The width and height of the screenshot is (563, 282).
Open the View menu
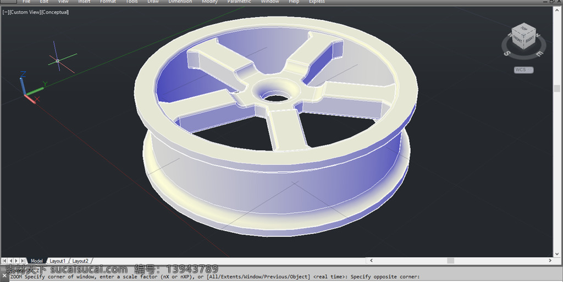pos(63,2)
